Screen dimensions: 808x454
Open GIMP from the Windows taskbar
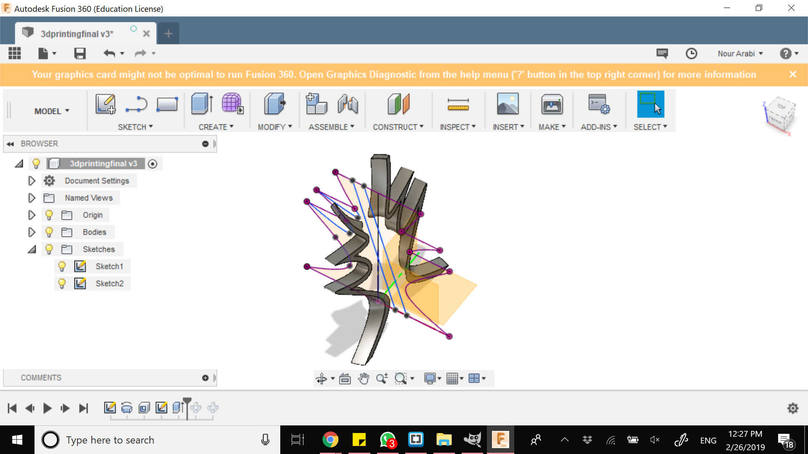pos(472,440)
